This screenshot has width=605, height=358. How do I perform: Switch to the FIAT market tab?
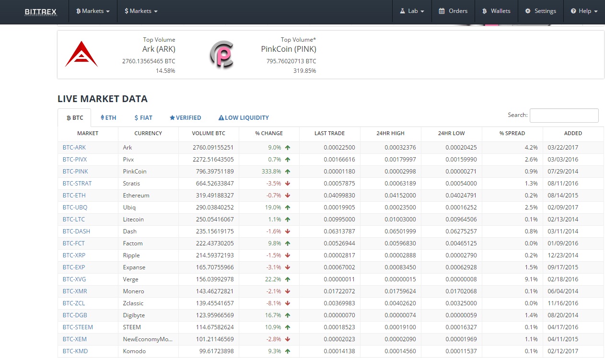[x=143, y=117]
